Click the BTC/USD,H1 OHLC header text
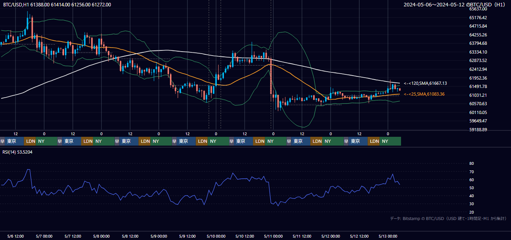 coord(57,4)
